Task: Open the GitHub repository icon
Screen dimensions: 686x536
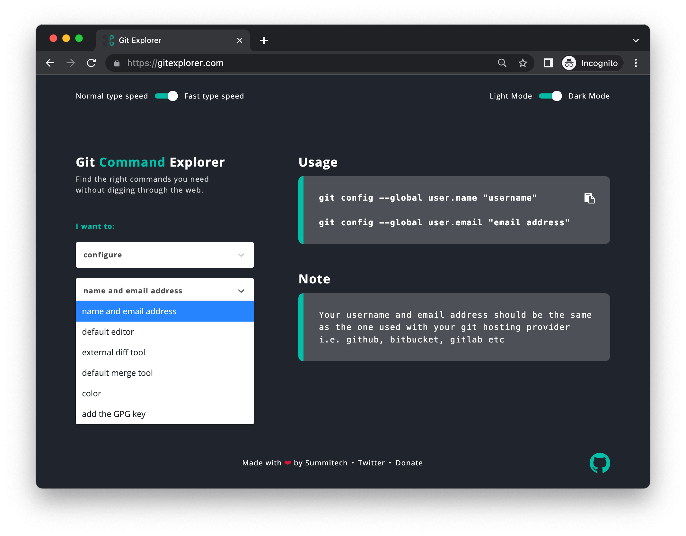Action: click(600, 463)
